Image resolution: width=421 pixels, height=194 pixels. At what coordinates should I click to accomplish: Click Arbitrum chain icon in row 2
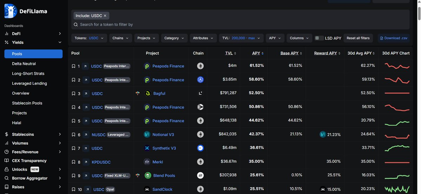[x=200, y=79]
